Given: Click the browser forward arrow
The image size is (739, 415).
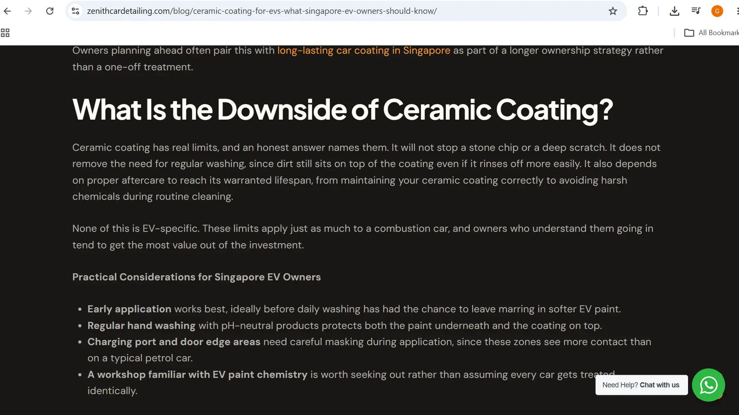Looking at the screenshot, I should pyautogui.click(x=28, y=11).
